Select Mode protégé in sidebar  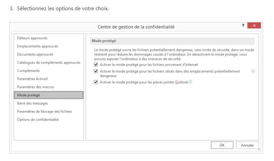(28, 95)
